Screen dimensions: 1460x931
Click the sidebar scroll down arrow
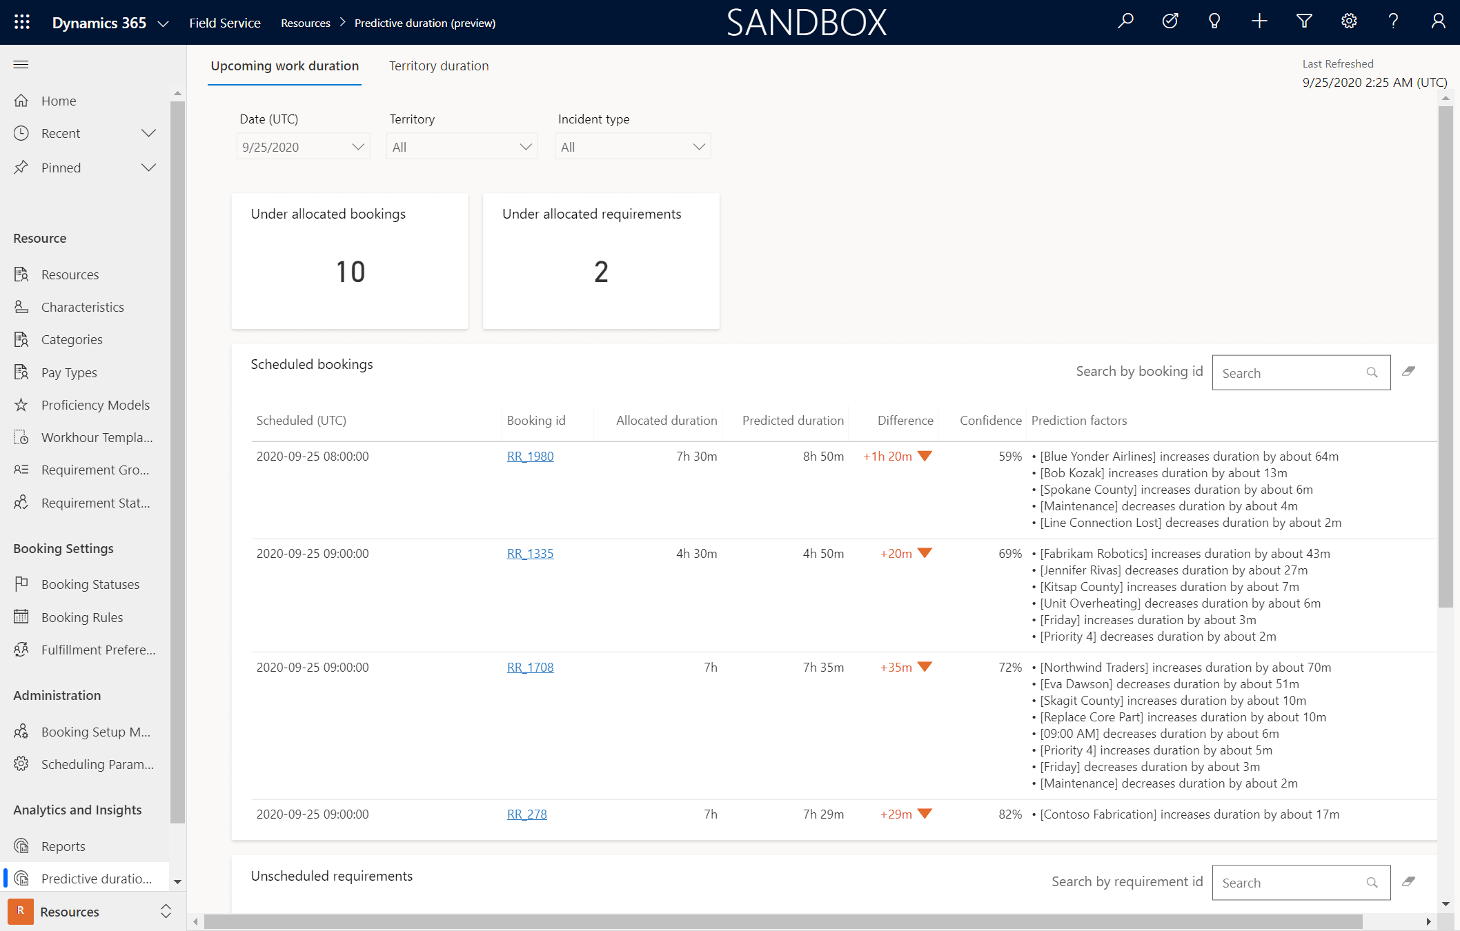177,882
